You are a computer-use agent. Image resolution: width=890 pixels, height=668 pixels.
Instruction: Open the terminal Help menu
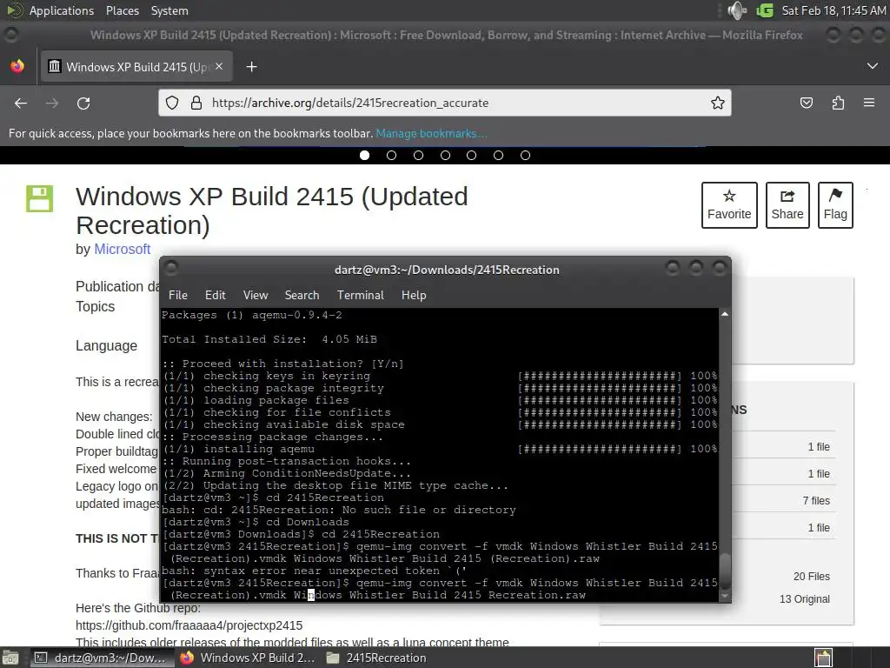tap(414, 295)
